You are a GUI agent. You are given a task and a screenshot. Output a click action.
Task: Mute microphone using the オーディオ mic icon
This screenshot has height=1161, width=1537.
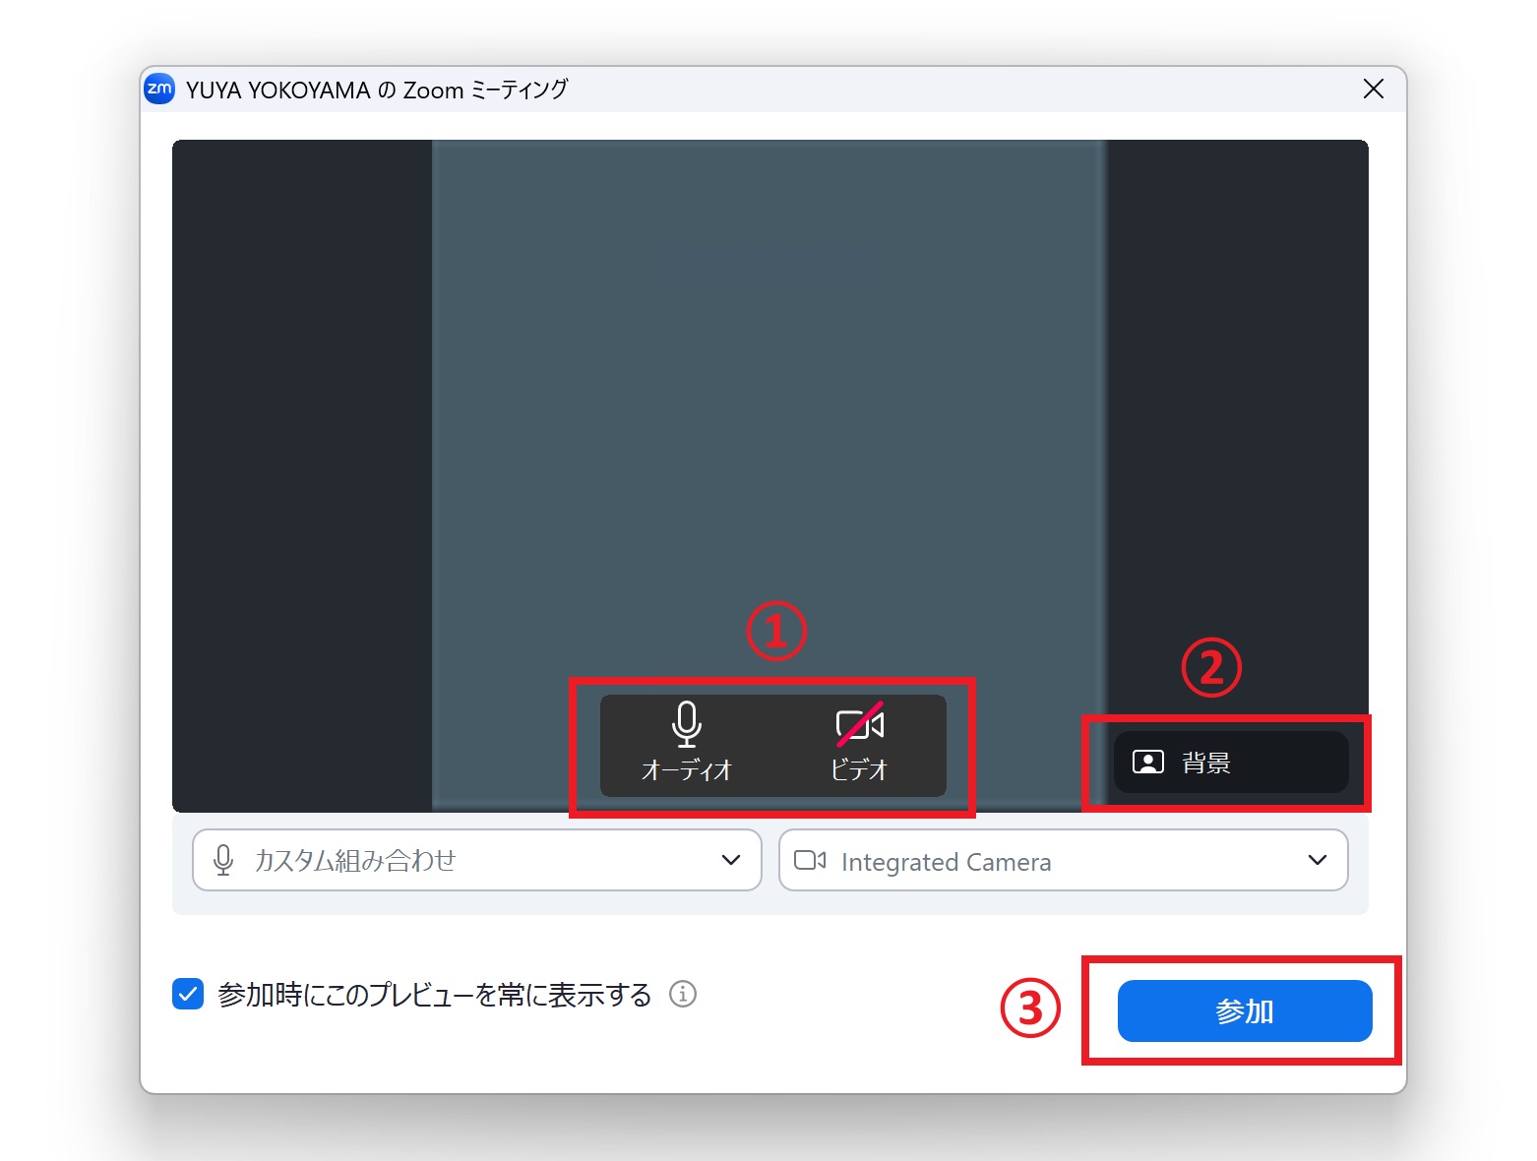[686, 724]
